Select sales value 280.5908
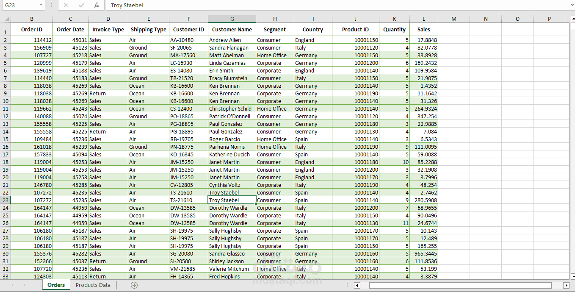Screen dimensions: 575x292 424,200
